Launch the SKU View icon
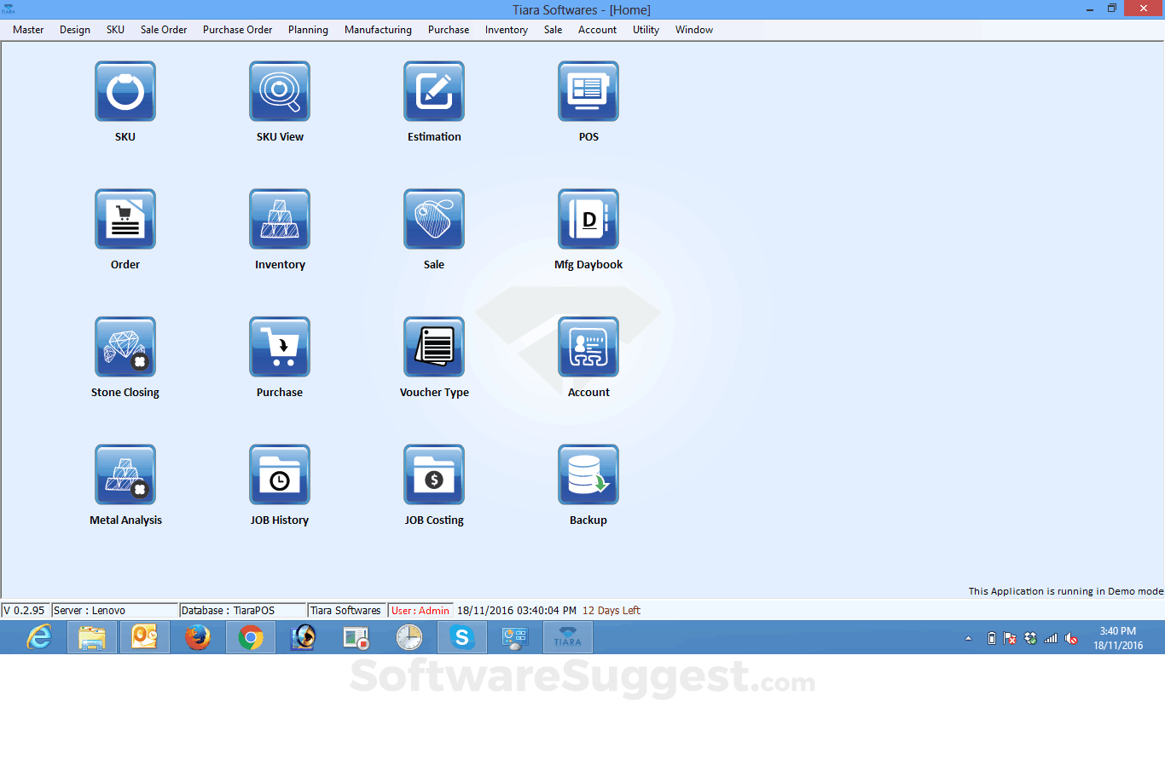Screen dimensions: 1165x759 click(280, 91)
